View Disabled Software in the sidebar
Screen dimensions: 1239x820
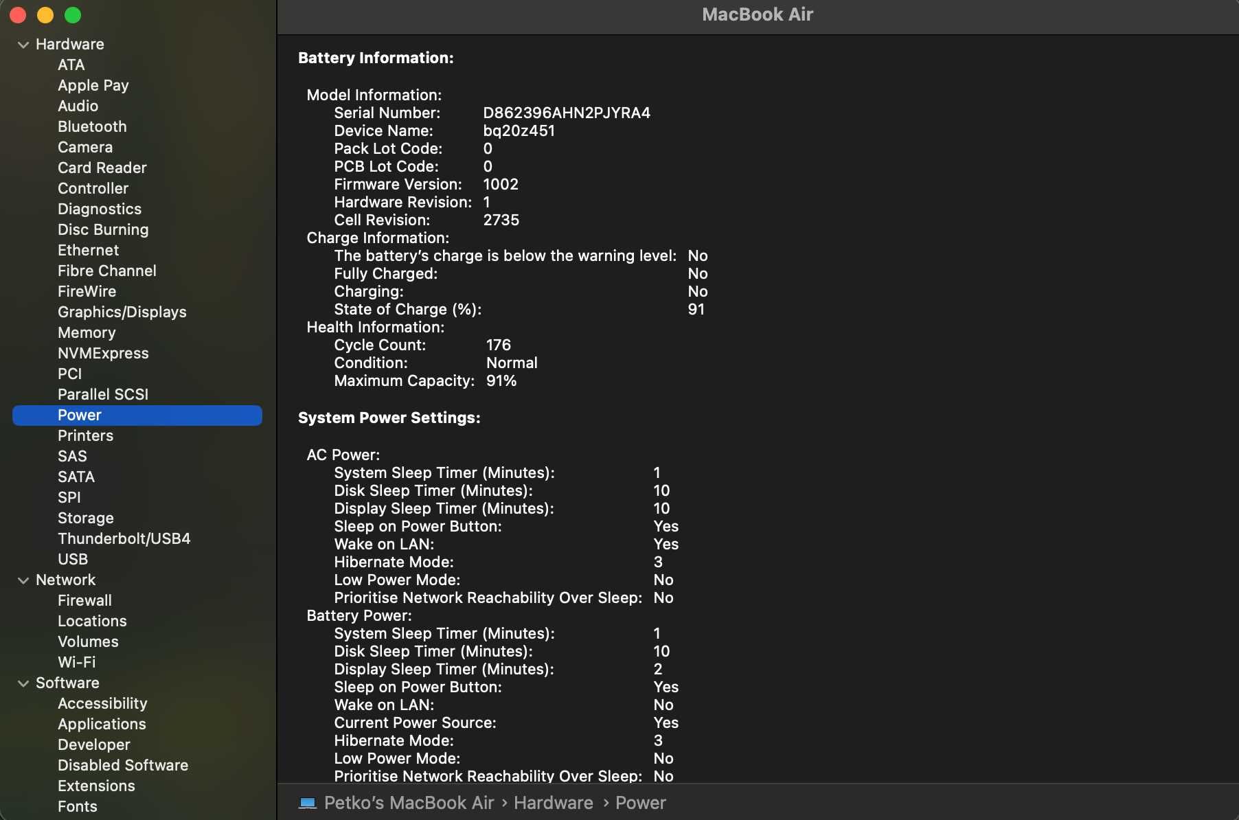click(x=123, y=765)
